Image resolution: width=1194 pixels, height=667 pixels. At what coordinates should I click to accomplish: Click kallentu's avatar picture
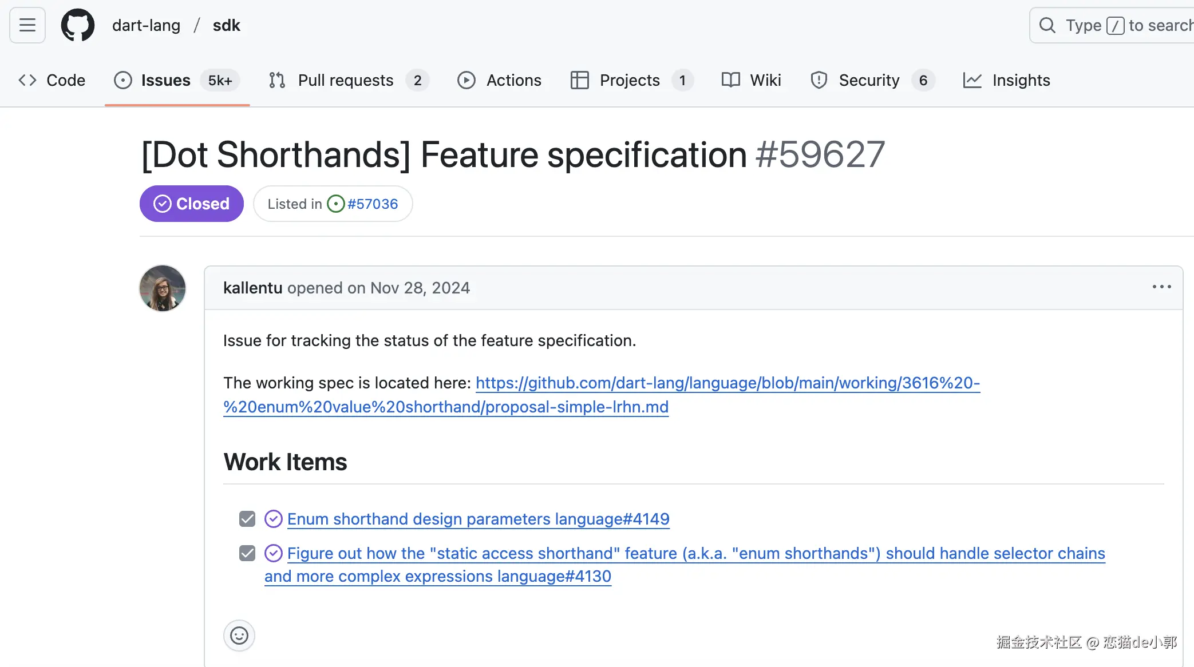[163, 288]
